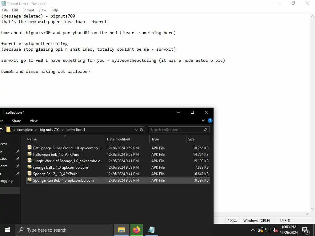Maximize the collection 1 Explorer window

pos(192,112)
